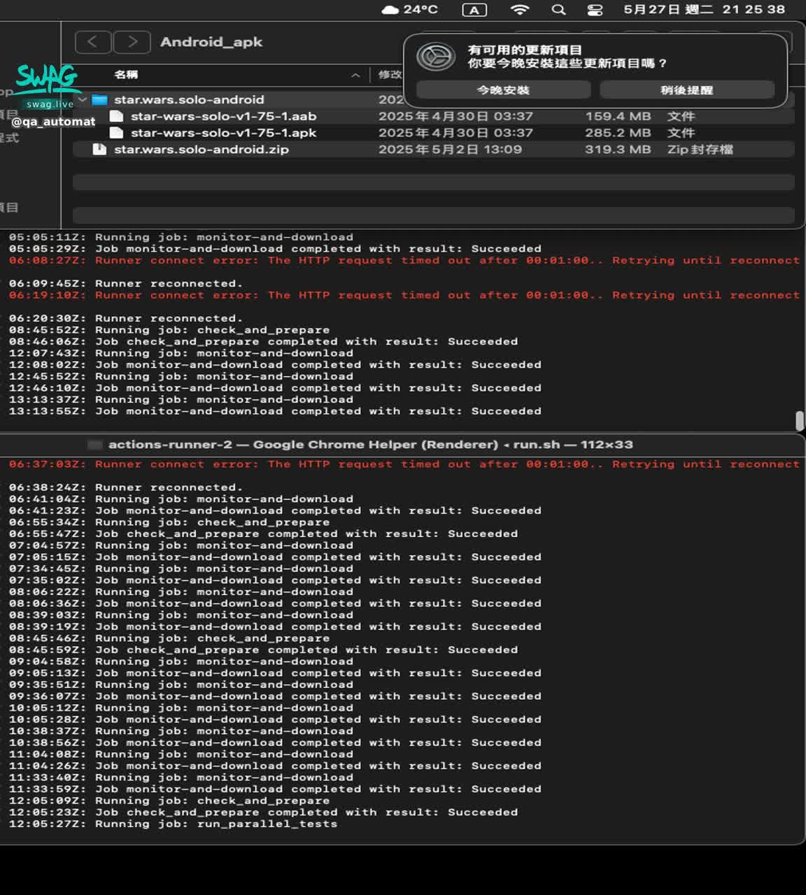
Task: Click the folder proxy icon in terminal title
Action: tap(95, 445)
